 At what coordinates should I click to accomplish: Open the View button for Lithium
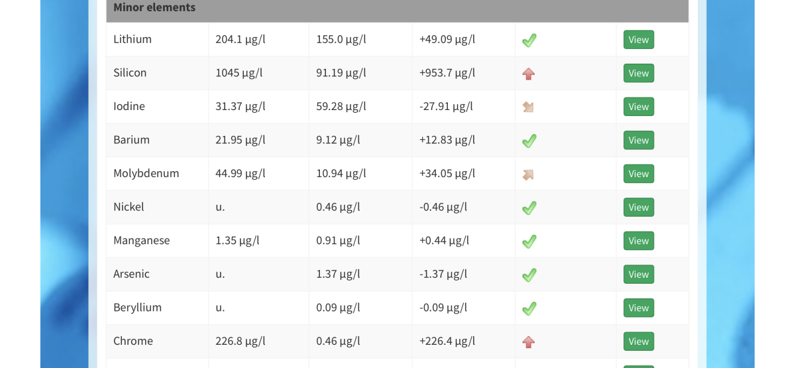point(638,40)
